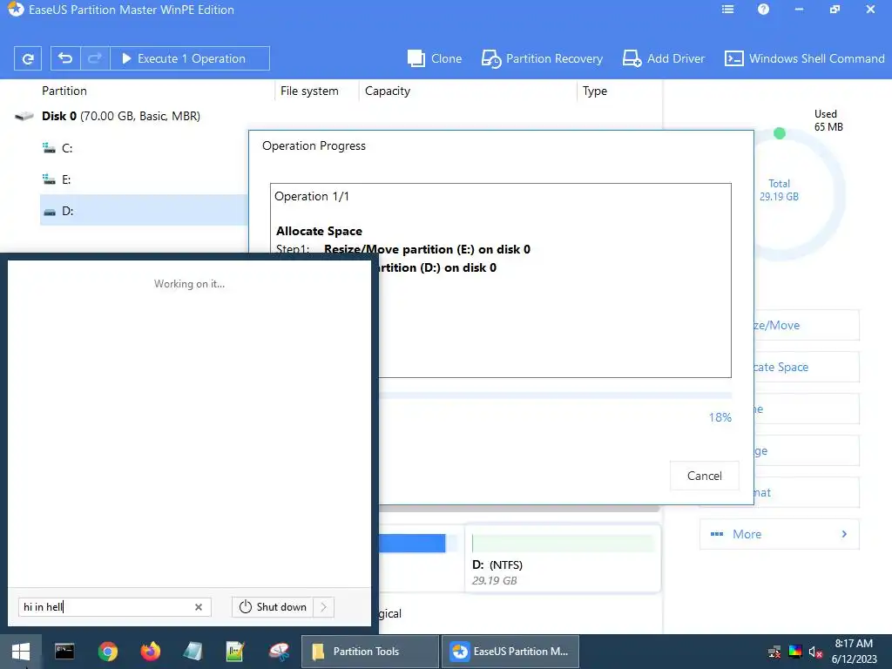Click the Allocate Space sidebar action
The width and height of the screenshot is (892, 669).
pyautogui.click(x=806, y=367)
